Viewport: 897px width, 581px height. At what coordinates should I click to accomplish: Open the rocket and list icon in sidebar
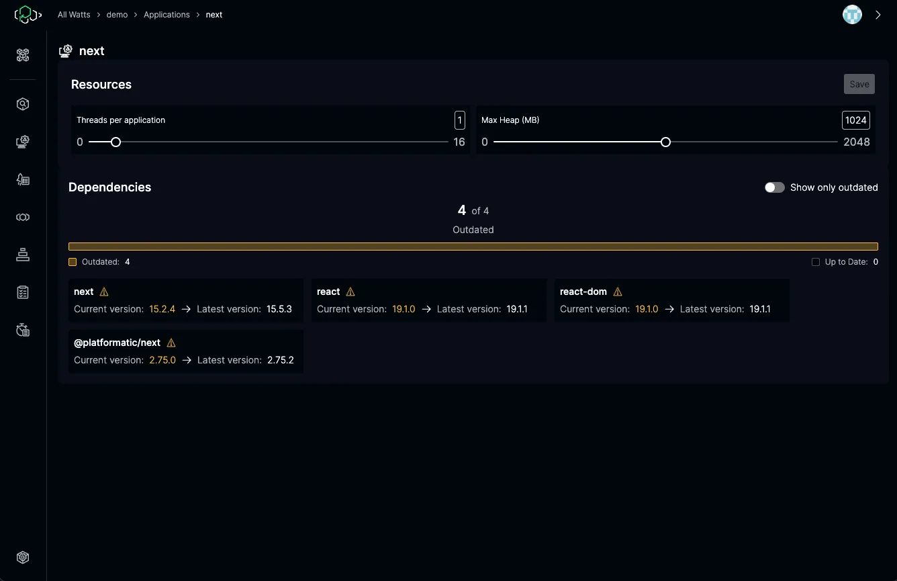[23, 179]
